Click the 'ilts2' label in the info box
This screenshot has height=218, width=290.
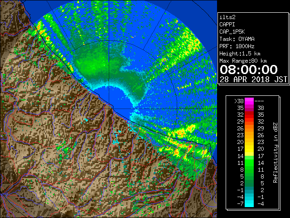(x=227, y=17)
